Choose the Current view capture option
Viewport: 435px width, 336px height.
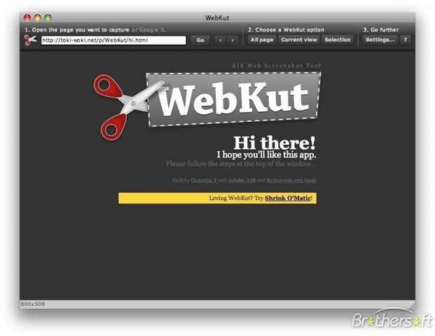click(x=299, y=40)
